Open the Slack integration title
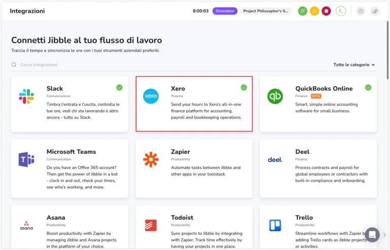 coord(55,89)
